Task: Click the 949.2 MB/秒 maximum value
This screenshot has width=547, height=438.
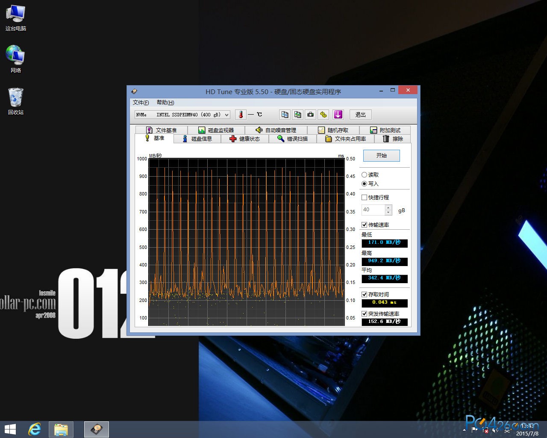Action: pyautogui.click(x=385, y=261)
